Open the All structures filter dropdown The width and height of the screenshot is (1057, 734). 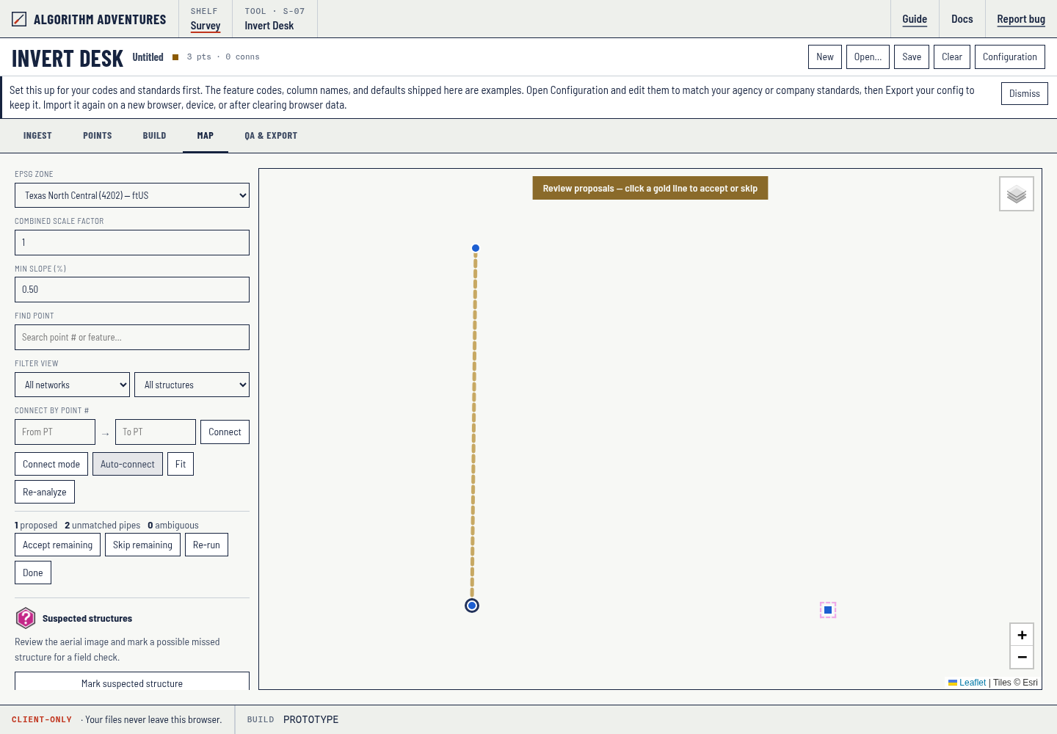192,385
